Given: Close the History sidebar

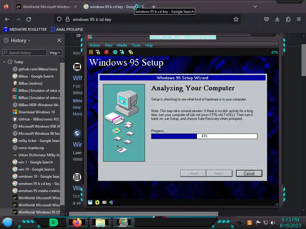Looking at the screenshot, I should tap(59, 40).
